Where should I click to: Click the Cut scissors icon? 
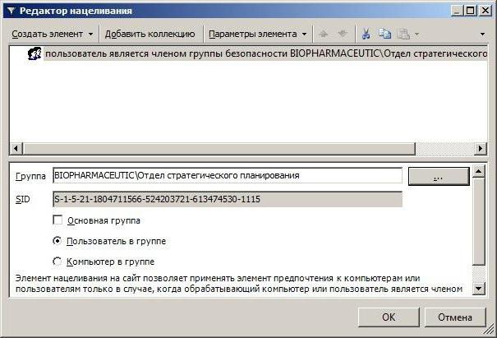pos(366,34)
